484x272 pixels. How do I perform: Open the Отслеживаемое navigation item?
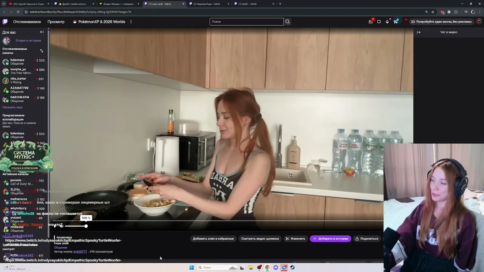pyautogui.click(x=27, y=22)
